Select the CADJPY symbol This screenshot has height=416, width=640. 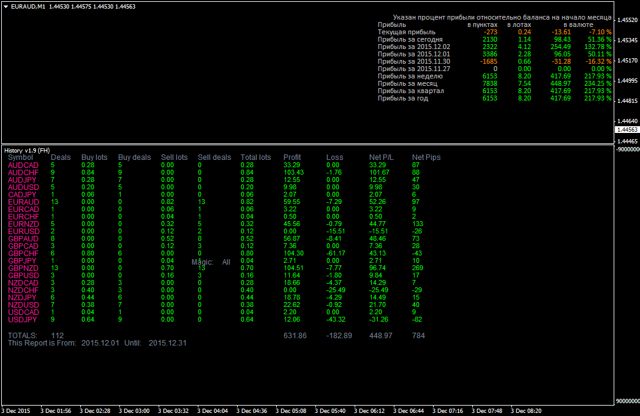23,195
